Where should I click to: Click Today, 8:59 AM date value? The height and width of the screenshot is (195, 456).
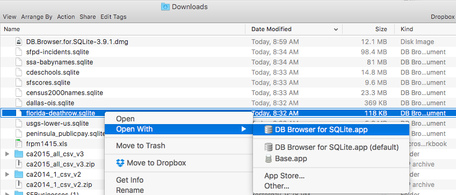point(275,41)
